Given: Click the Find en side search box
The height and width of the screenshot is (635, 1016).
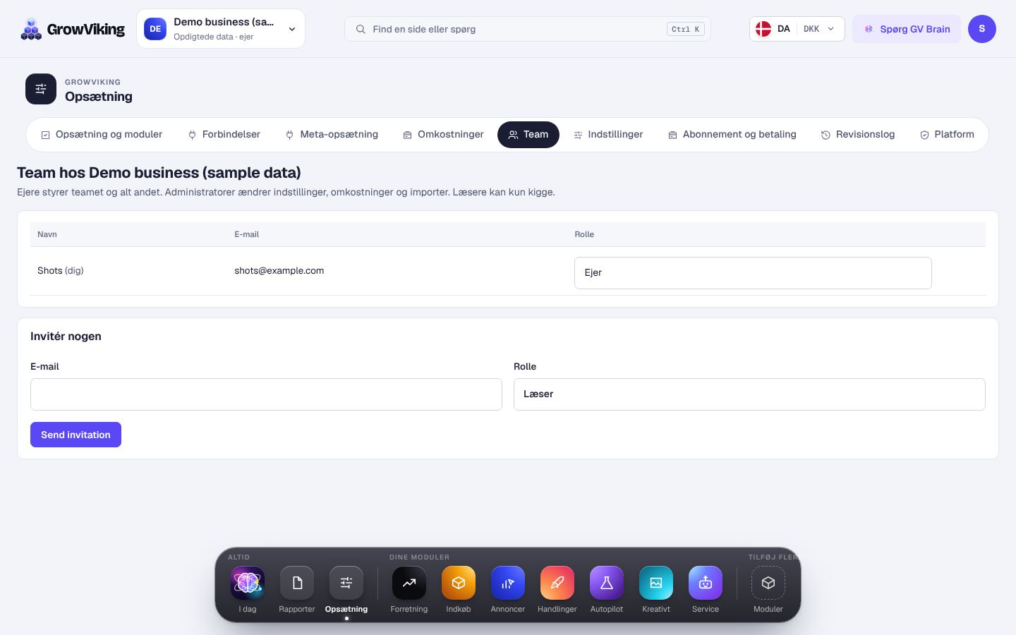Looking at the screenshot, I should (x=528, y=29).
